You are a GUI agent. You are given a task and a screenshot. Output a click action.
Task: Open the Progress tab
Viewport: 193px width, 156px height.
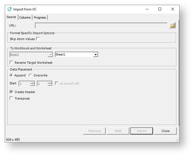click(40, 17)
